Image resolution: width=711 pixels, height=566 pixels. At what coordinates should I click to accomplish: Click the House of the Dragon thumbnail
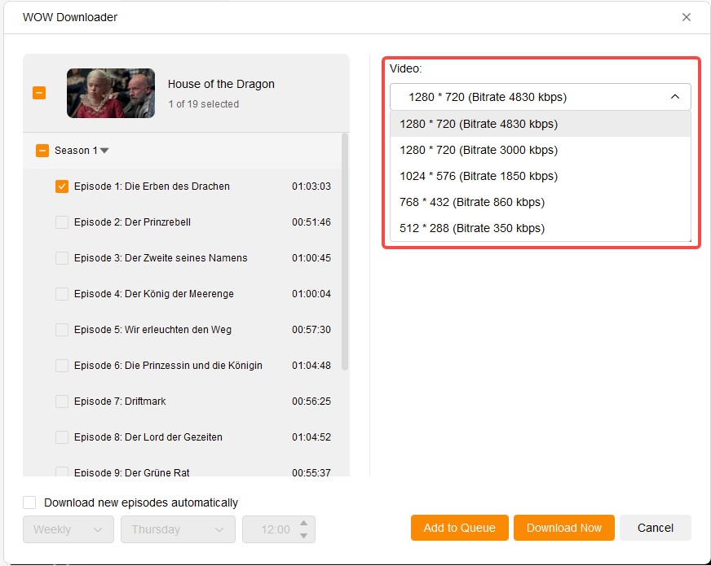click(110, 94)
